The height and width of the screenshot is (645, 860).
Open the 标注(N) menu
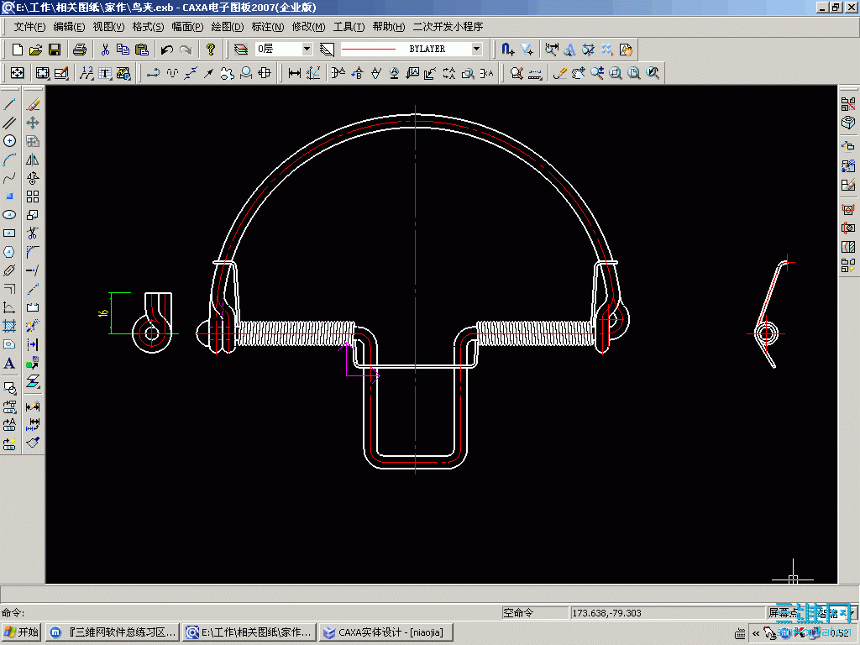pyautogui.click(x=266, y=27)
